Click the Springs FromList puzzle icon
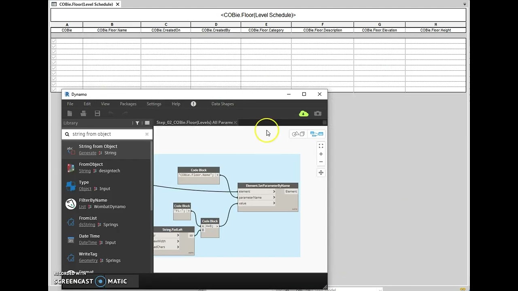The width and height of the screenshot is (518, 291). click(x=71, y=221)
